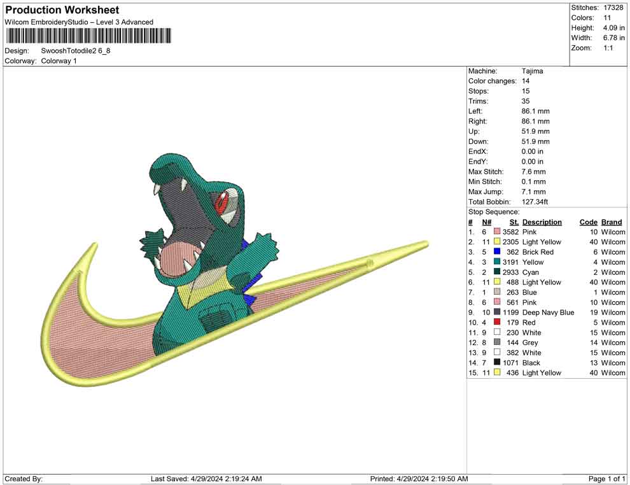Click the 'Page 1 of 1' indicator

click(606, 479)
